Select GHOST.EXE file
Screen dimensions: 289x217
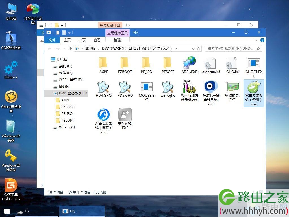point(254,68)
